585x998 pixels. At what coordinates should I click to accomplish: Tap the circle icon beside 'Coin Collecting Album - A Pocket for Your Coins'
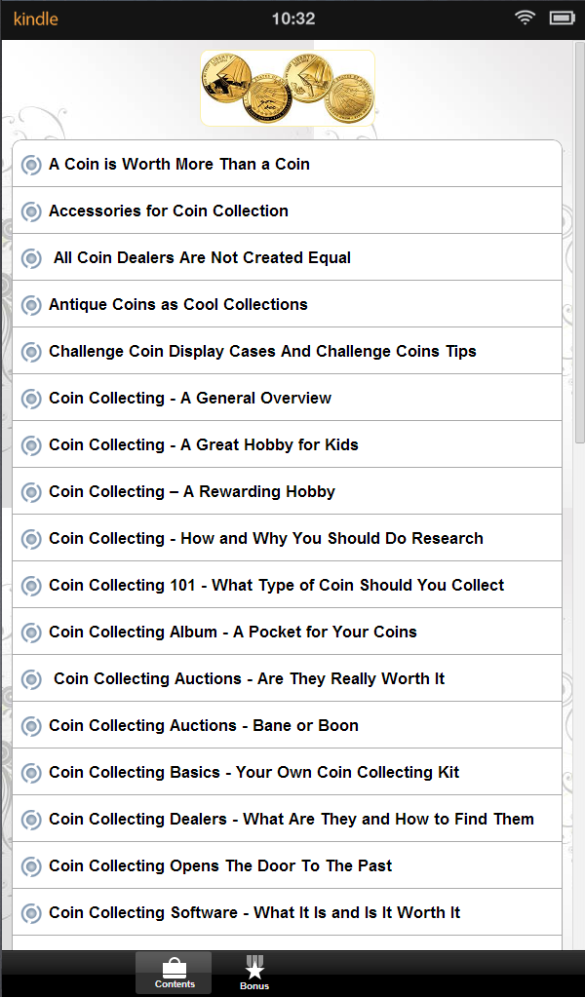click(x=30, y=632)
